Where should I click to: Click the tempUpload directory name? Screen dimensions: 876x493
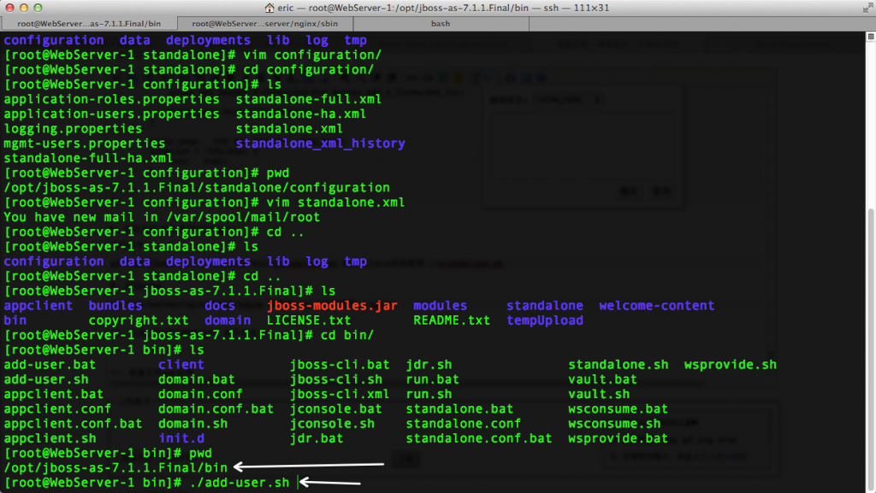(544, 320)
